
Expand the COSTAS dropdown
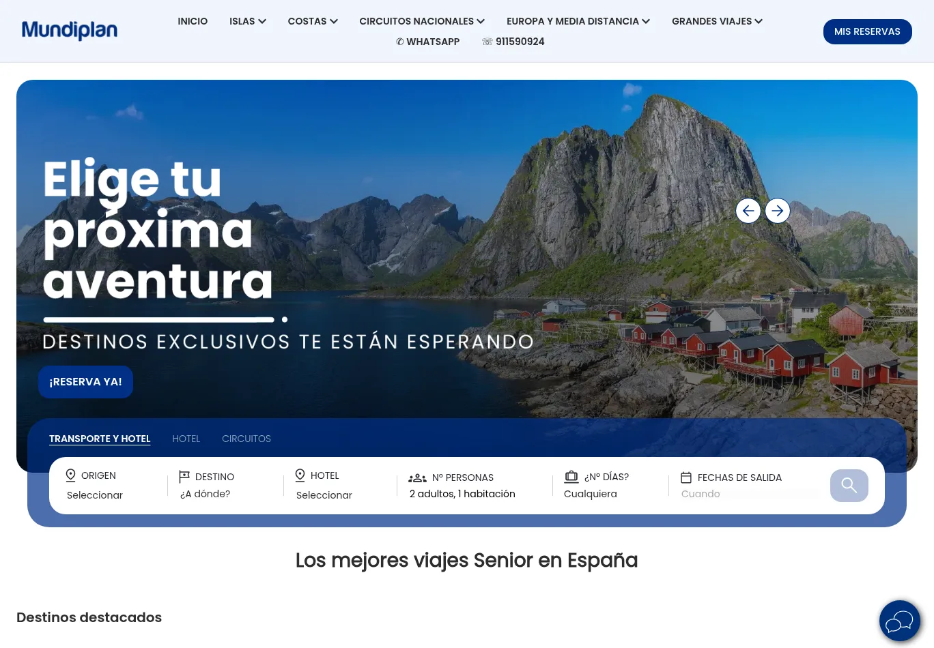tap(313, 21)
